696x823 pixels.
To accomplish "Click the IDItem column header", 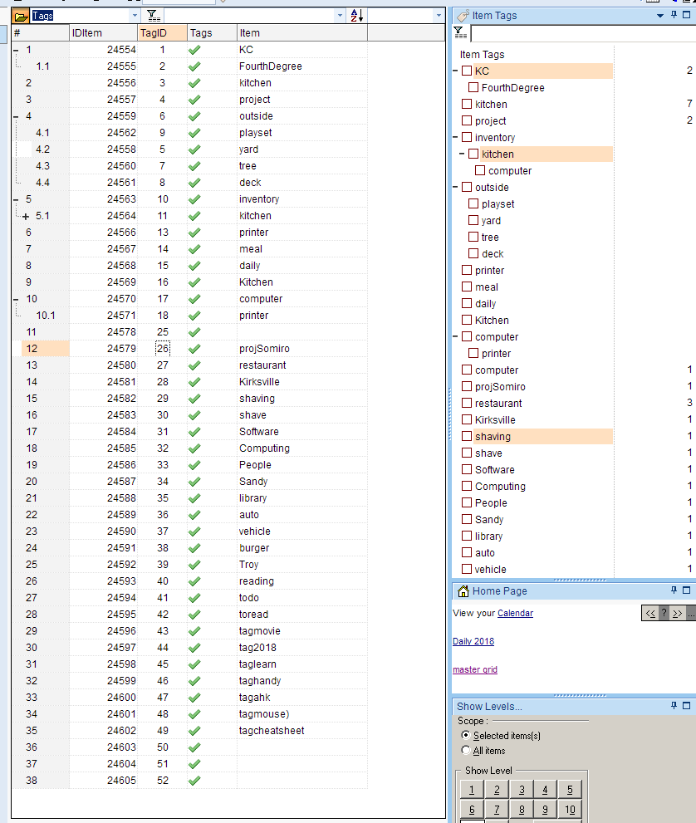I will click(x=103, y=33).
